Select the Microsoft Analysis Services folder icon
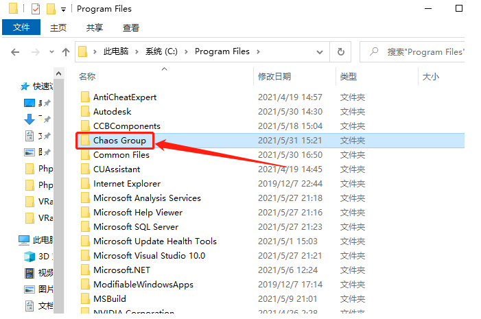This screenshot has width=481, height=319. pos(85,198)
